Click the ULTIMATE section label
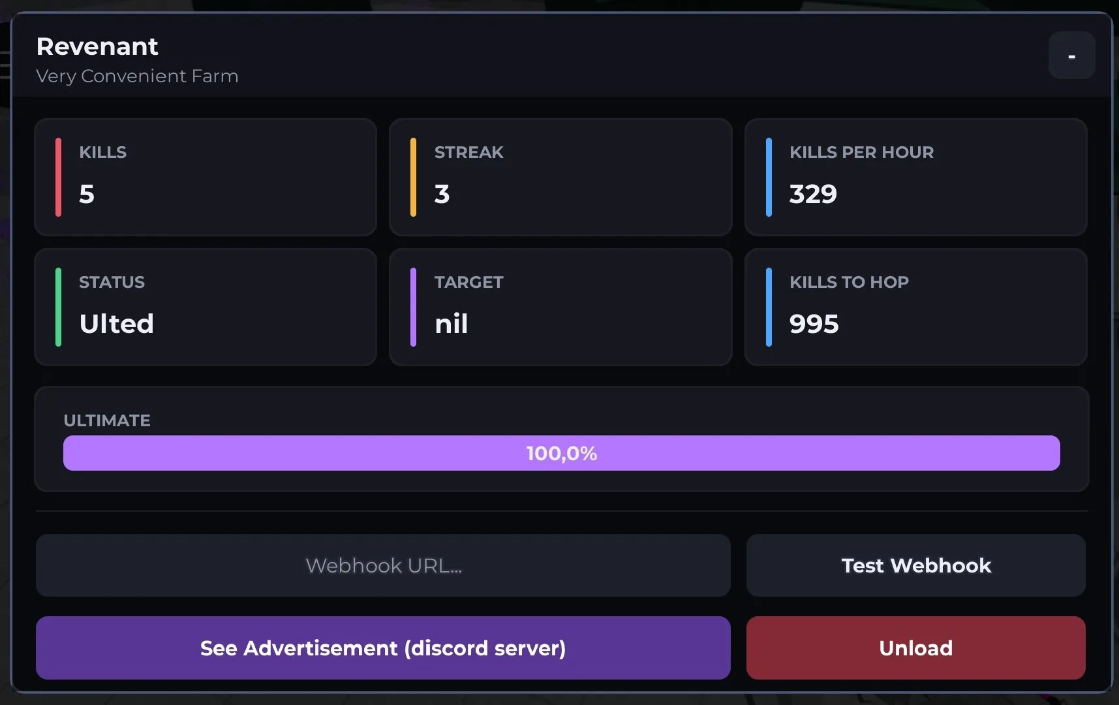This screenshot has height=705, width=1119. [x=107, y=420]
